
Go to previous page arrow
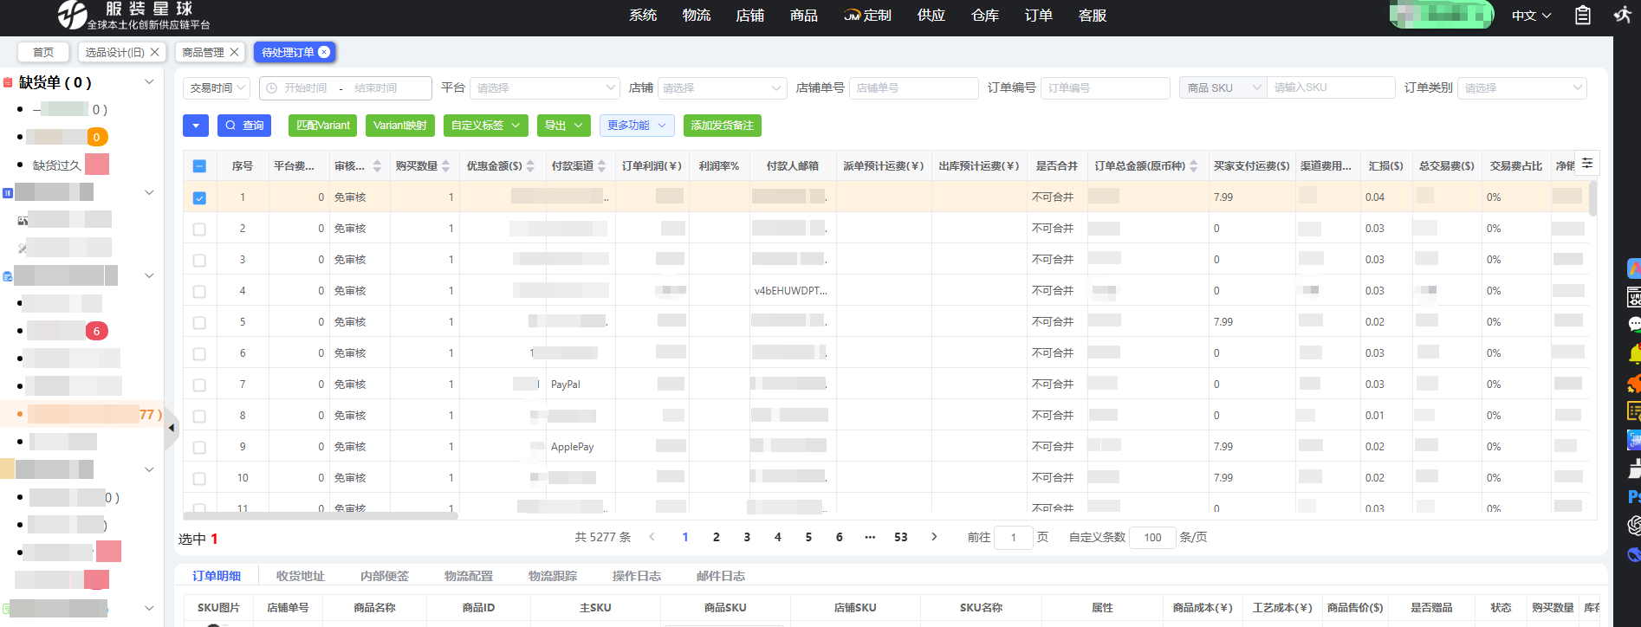click(x=652, y=537)
